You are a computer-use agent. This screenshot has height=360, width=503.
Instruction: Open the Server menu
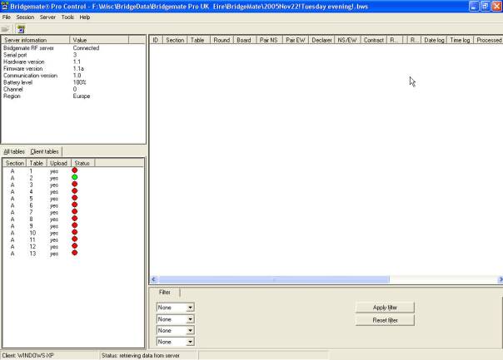(x=47, y=17)
